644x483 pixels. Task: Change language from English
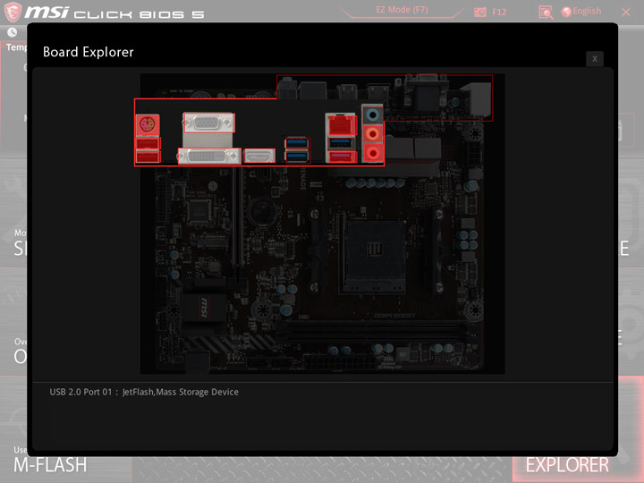coord(580,11)
